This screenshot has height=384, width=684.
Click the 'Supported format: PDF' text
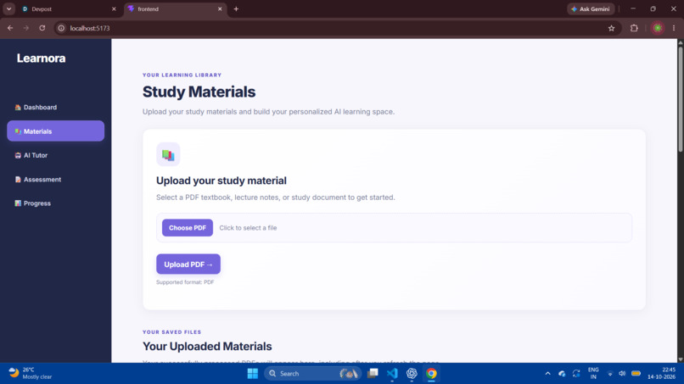pyautogui.click(x=185, y=282)
